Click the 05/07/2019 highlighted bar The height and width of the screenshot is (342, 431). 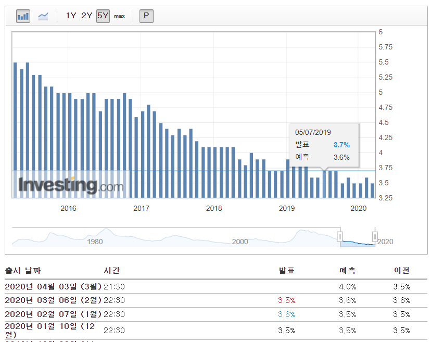point(324,184)
